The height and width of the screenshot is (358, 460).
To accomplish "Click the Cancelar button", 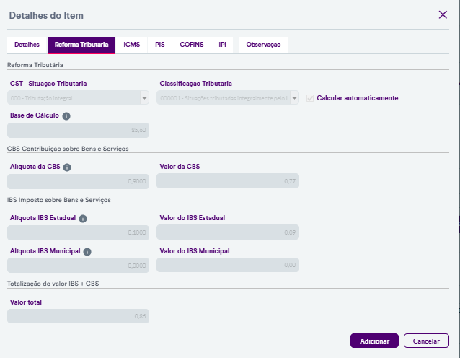I will [426, 341].
